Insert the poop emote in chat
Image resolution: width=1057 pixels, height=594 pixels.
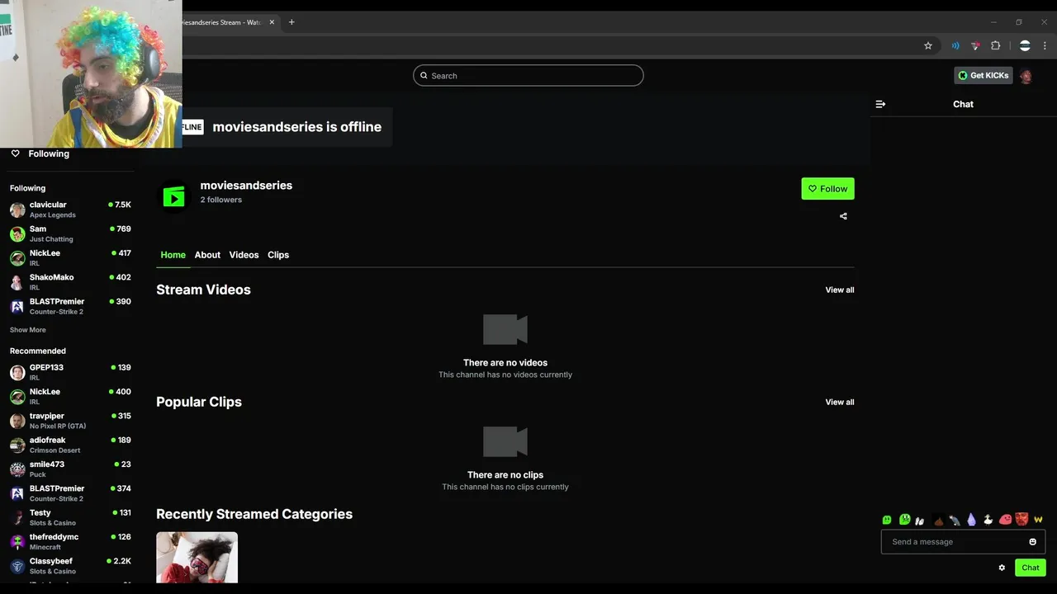pyautogui.click(x=939, y=520)
